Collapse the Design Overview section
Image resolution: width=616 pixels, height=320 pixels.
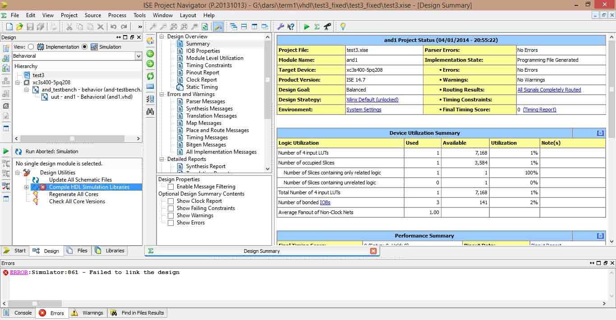click(162, 37)
